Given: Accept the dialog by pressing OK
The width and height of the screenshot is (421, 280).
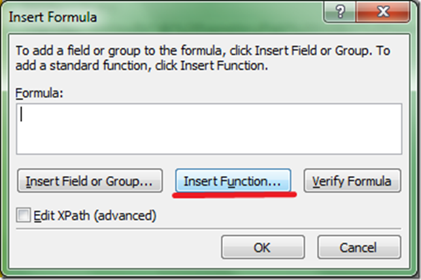Looking at the screenshot, I should tap(262, 247).
